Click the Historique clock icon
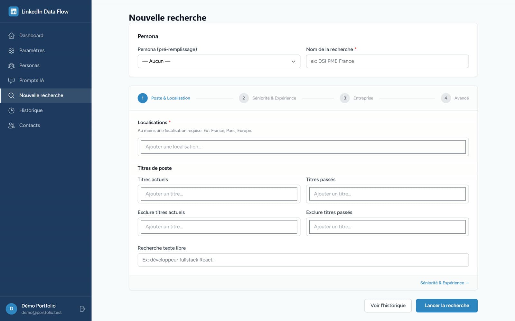This screenshot has height=321, width=515. (11, 110)
